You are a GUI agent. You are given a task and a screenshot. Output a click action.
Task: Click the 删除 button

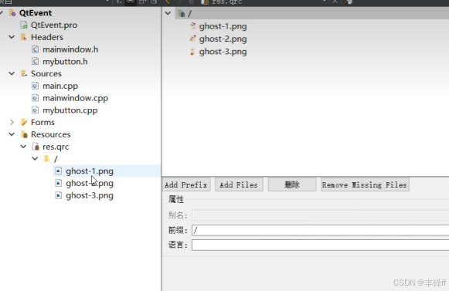tap(292, 184)
